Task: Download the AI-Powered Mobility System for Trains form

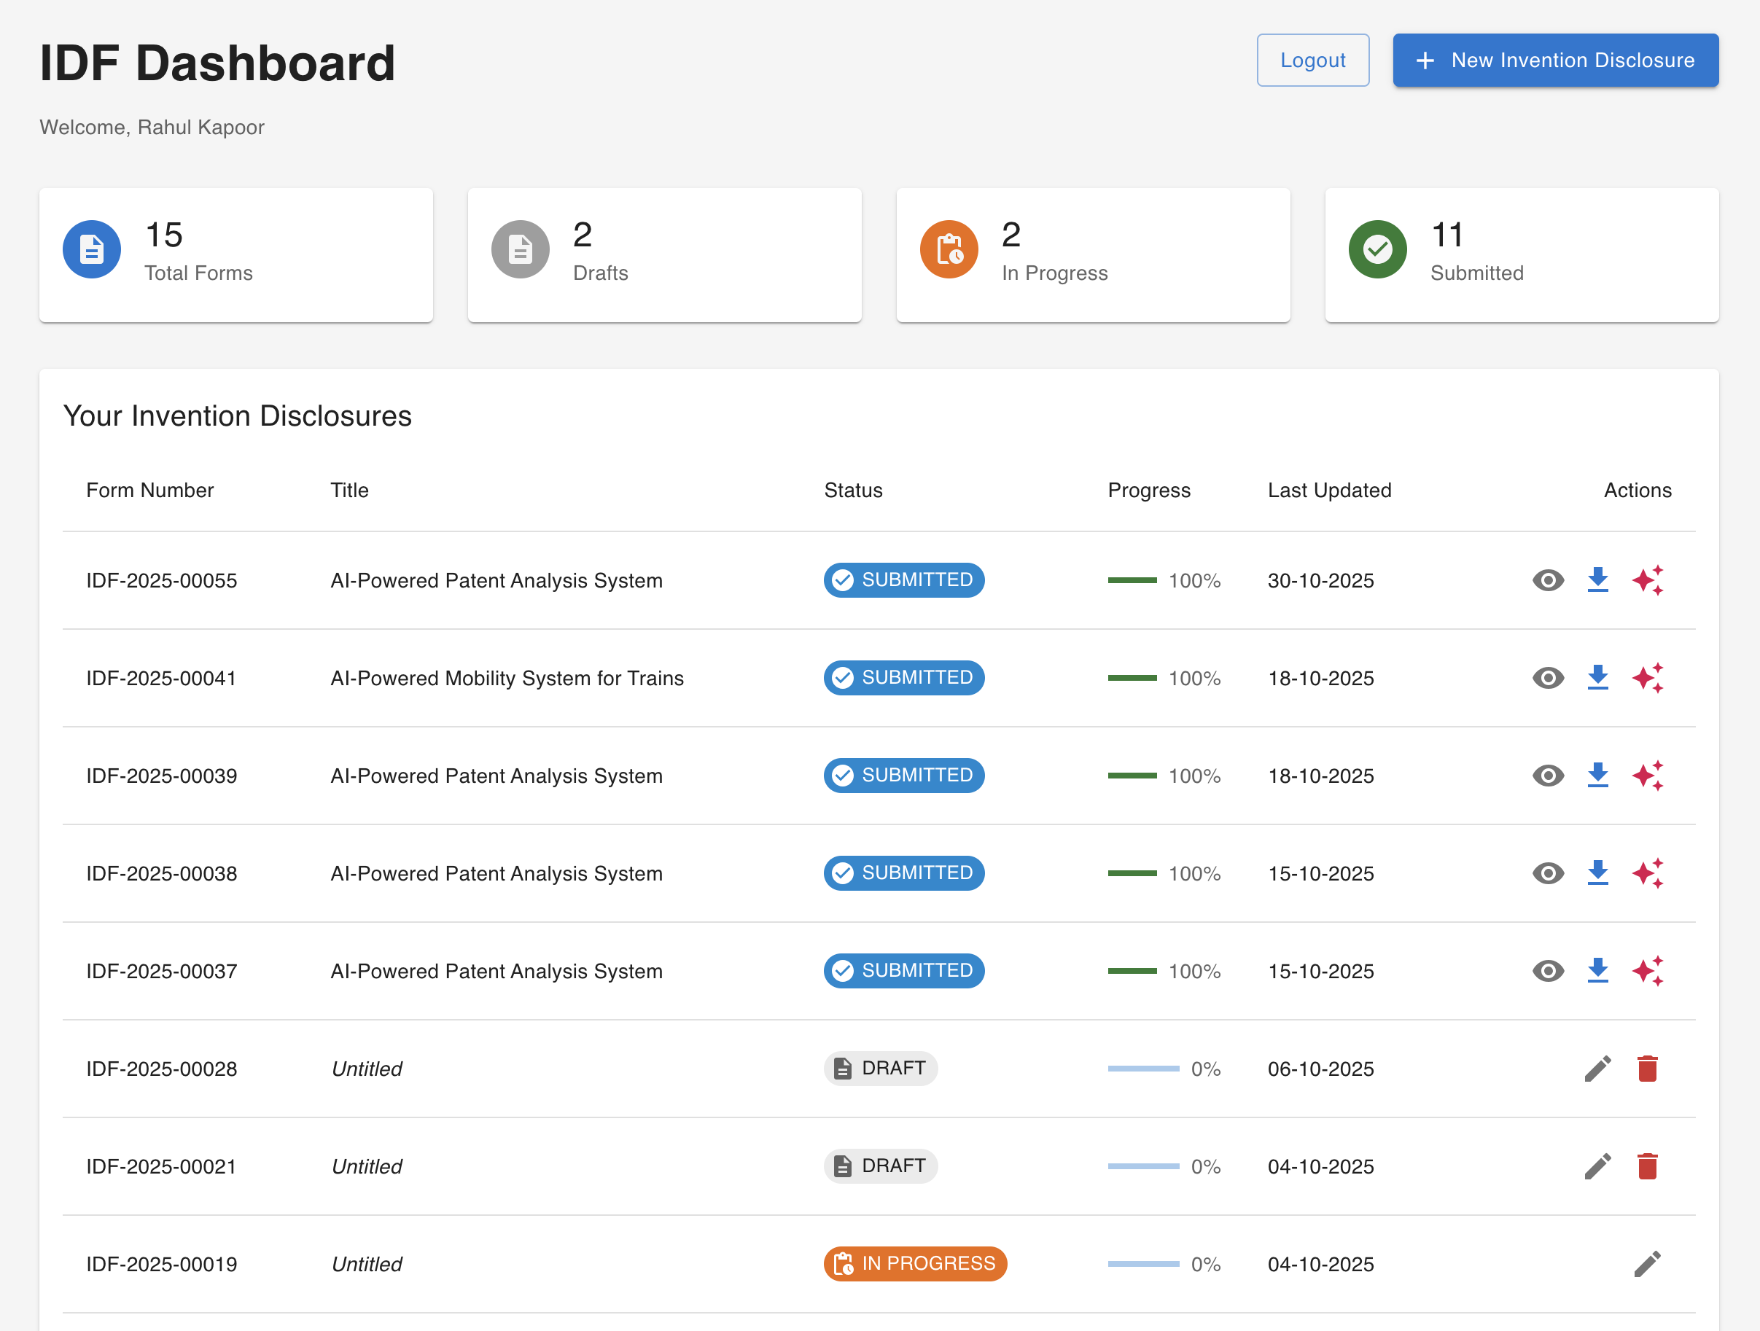Action: [x=1597, y=678]
